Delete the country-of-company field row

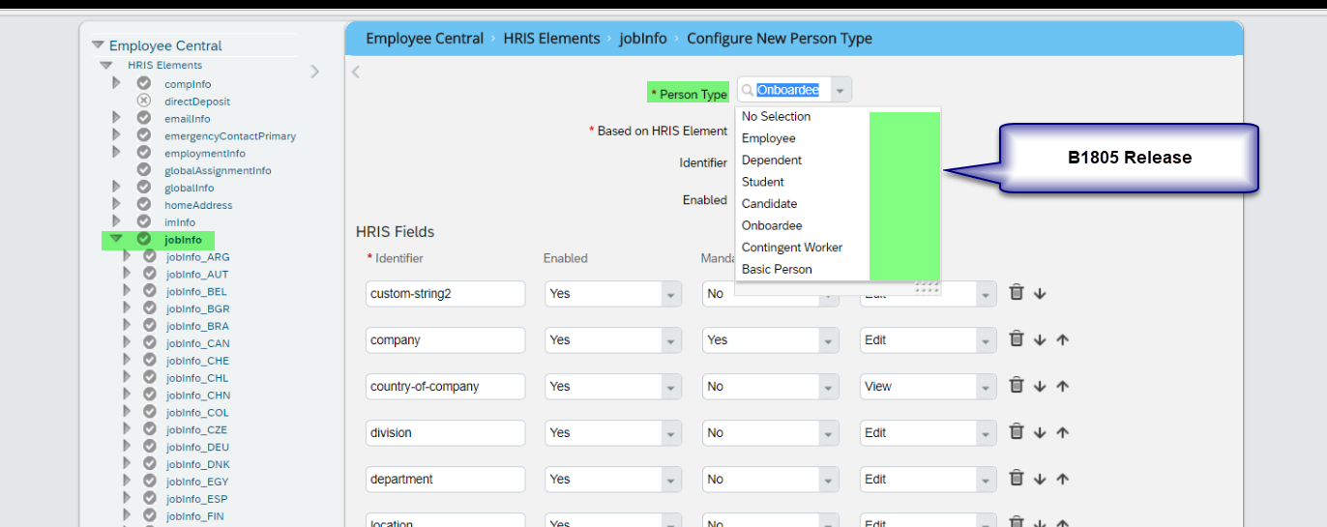[x=1017, y=386]
